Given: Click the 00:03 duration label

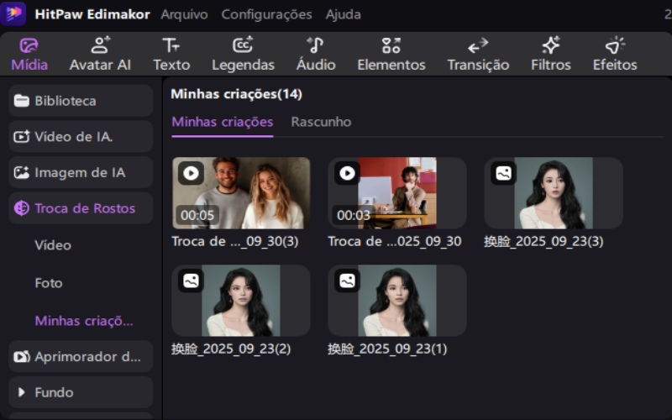Looking at the screenshot, I should (x=354, y=215).
